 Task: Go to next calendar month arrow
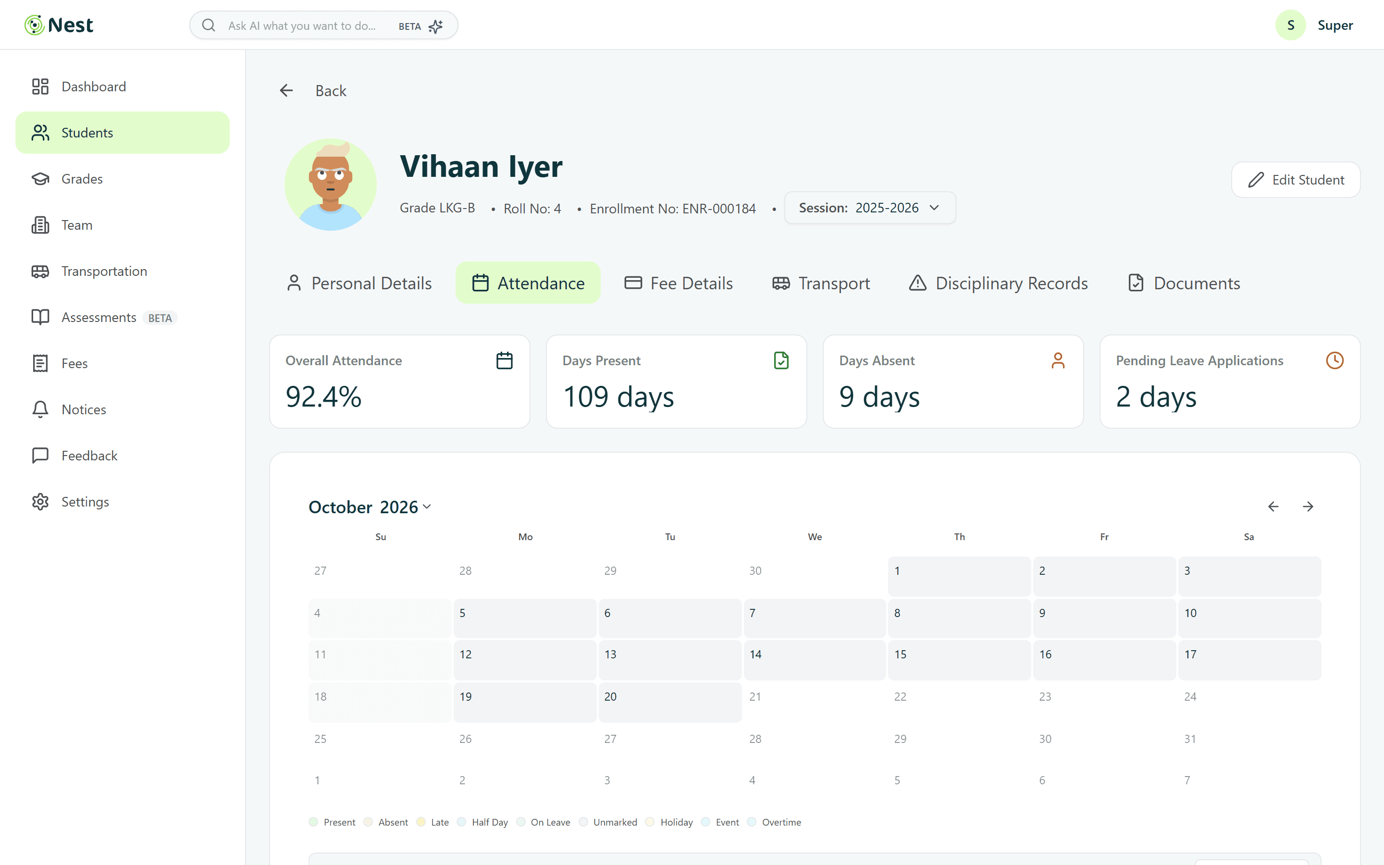1308,507
